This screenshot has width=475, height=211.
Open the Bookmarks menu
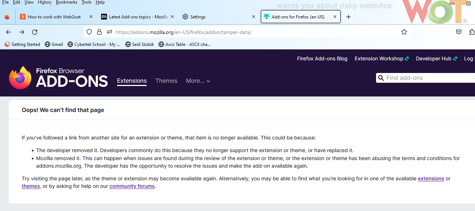click(x=66, y=2)
